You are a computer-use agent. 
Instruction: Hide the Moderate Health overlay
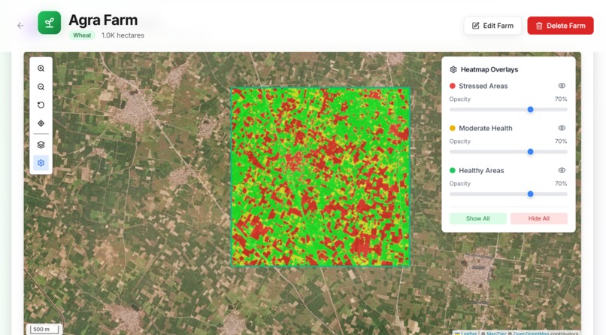(562, 128)
